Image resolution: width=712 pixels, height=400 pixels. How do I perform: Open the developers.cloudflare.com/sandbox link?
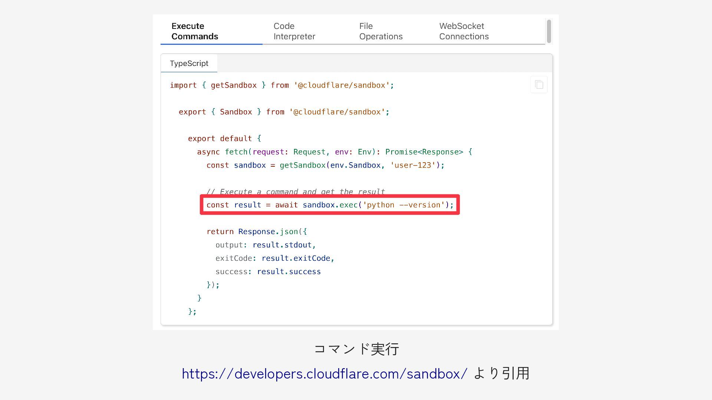coord(324,374)
